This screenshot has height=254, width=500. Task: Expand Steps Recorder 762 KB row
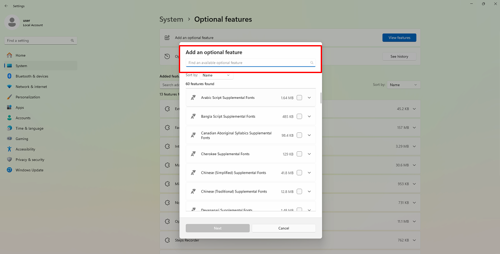[x=414, y=240]
